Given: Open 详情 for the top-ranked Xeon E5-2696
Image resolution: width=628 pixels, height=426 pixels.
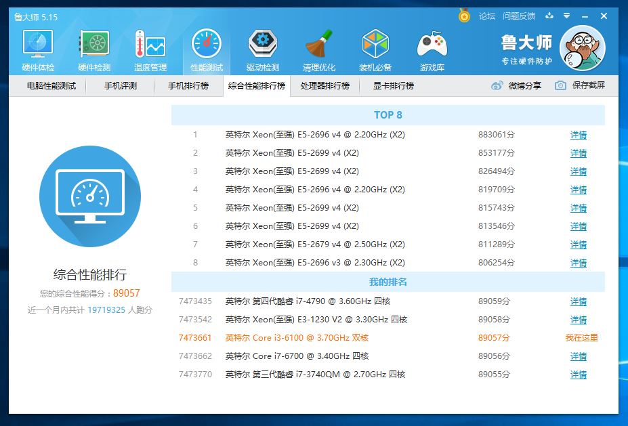Looking at the screenshot, I should pyautogui.click(x=578, y=135).
